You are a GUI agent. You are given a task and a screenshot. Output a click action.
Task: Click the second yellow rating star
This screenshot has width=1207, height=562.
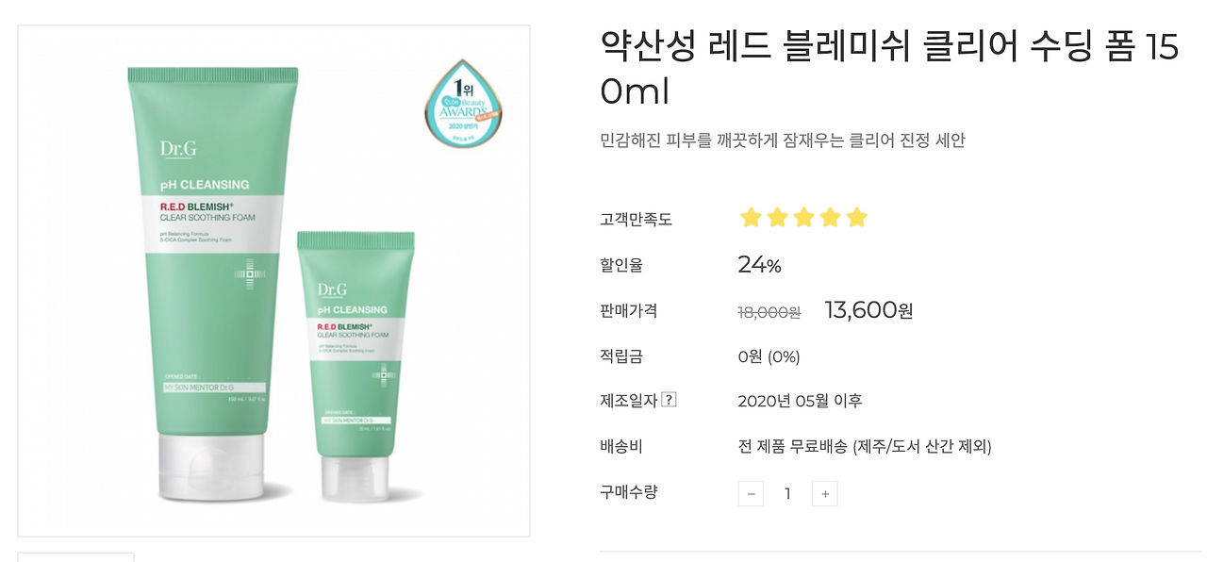(777, 218)
